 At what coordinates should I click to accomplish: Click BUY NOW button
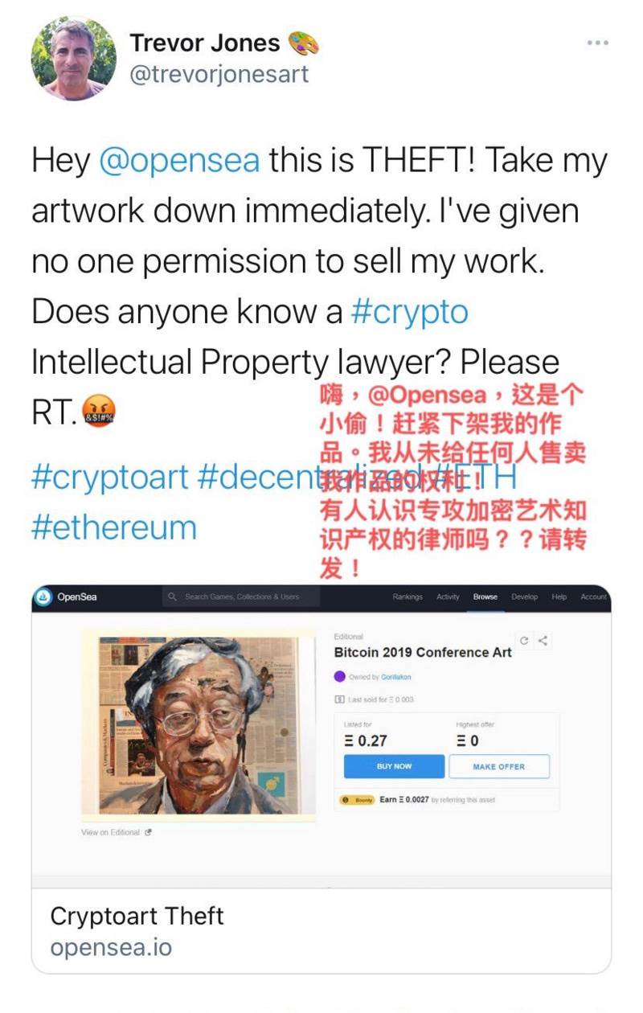click(x=394, y=767)
